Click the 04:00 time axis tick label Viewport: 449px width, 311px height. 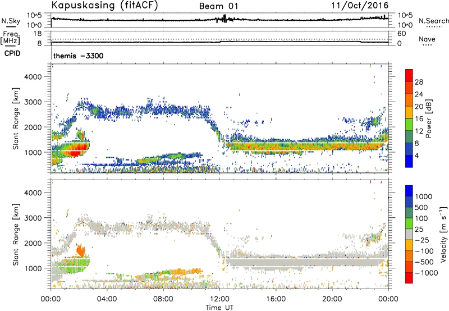pos(107,299)
